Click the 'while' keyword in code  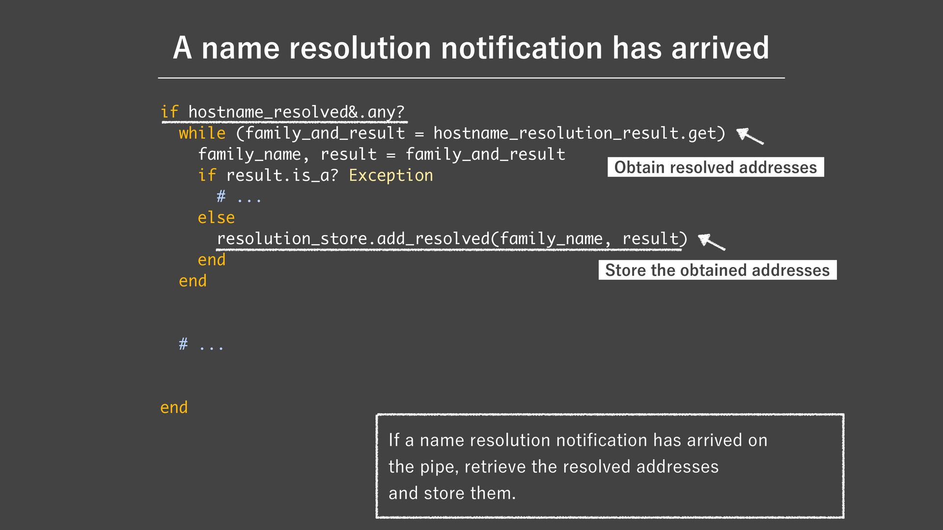(x=202, y=133)
